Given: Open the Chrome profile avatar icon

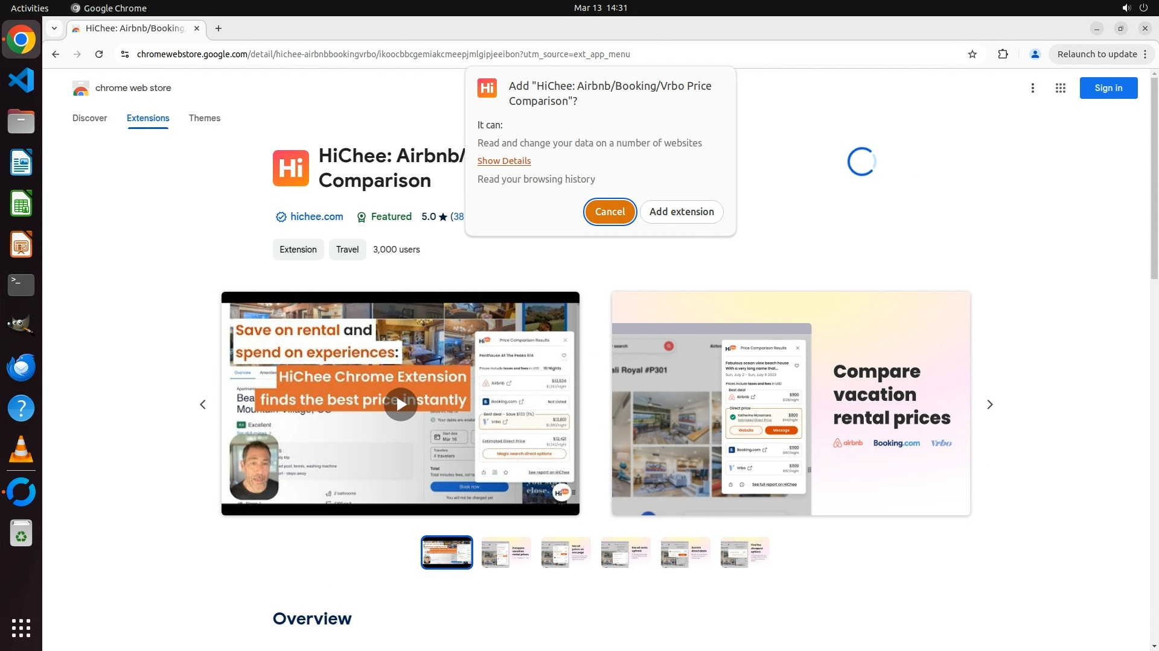Looking at the screenshot, I should 1035,54.
